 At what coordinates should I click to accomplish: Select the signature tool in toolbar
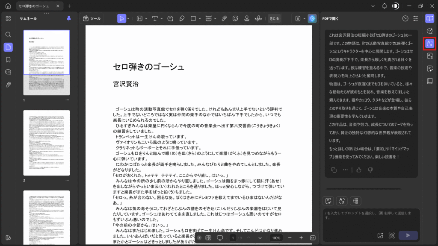(x=258, y=18)
